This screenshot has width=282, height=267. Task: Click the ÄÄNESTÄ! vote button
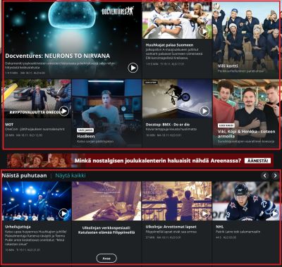click(x=257, y=161)
